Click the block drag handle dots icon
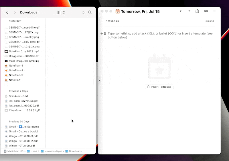This screenshot has height=161, width=229. point(105,33)
